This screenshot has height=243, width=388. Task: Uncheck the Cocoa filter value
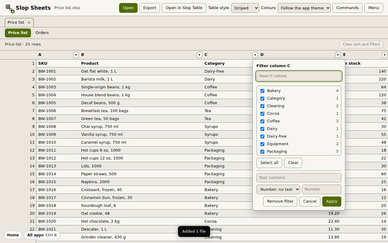[262, 114]
